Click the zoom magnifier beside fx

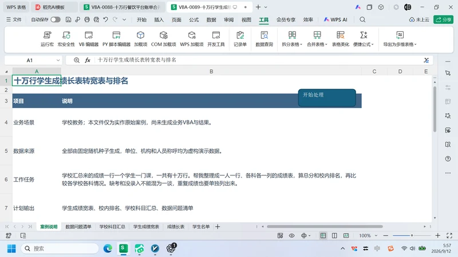[77, 60]
